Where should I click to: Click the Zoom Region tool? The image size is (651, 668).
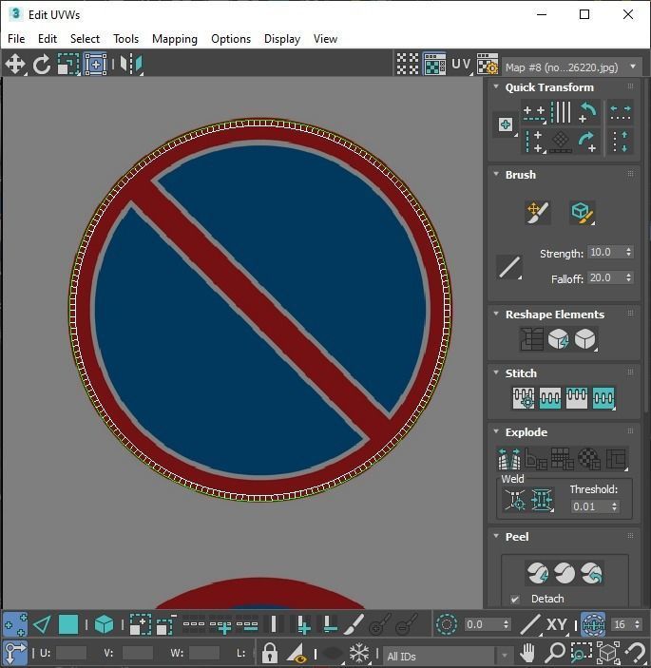(582, 652)
